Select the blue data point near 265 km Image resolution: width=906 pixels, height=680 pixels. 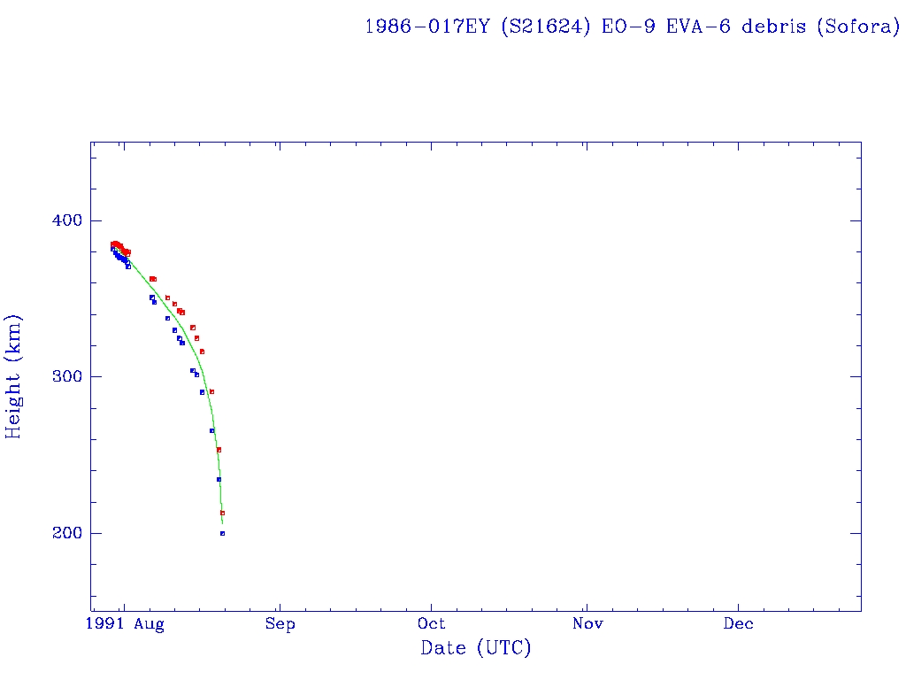pyautogui.click(x=211, y=430)
